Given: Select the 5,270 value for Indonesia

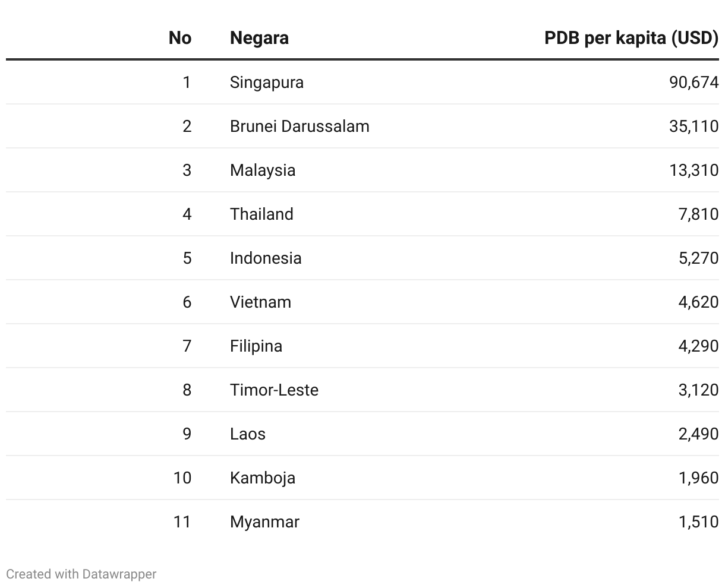Looking at the screenshot, I should [699, 258].
